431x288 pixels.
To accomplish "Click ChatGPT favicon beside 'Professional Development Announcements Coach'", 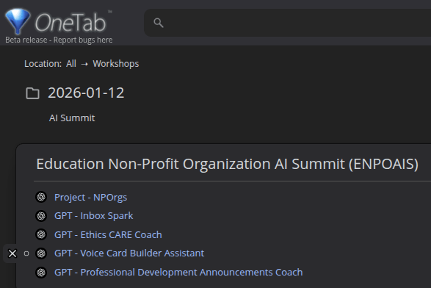I will point(41,273).
